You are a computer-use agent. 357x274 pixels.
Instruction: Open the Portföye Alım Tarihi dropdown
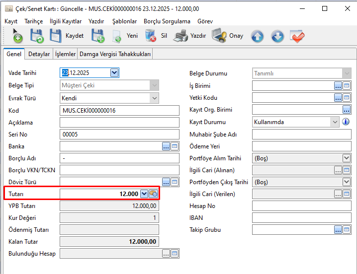click(x=347, y=158)
